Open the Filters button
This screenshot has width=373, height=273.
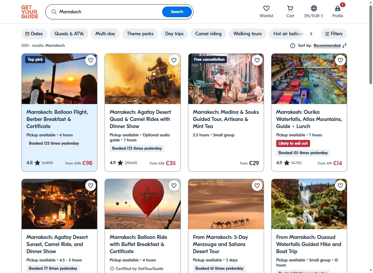click(x=334, y=34)
